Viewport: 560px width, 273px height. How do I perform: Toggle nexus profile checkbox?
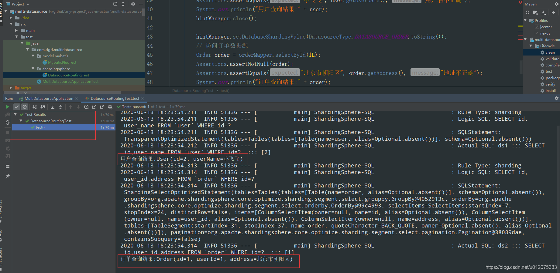coord(537,33)
